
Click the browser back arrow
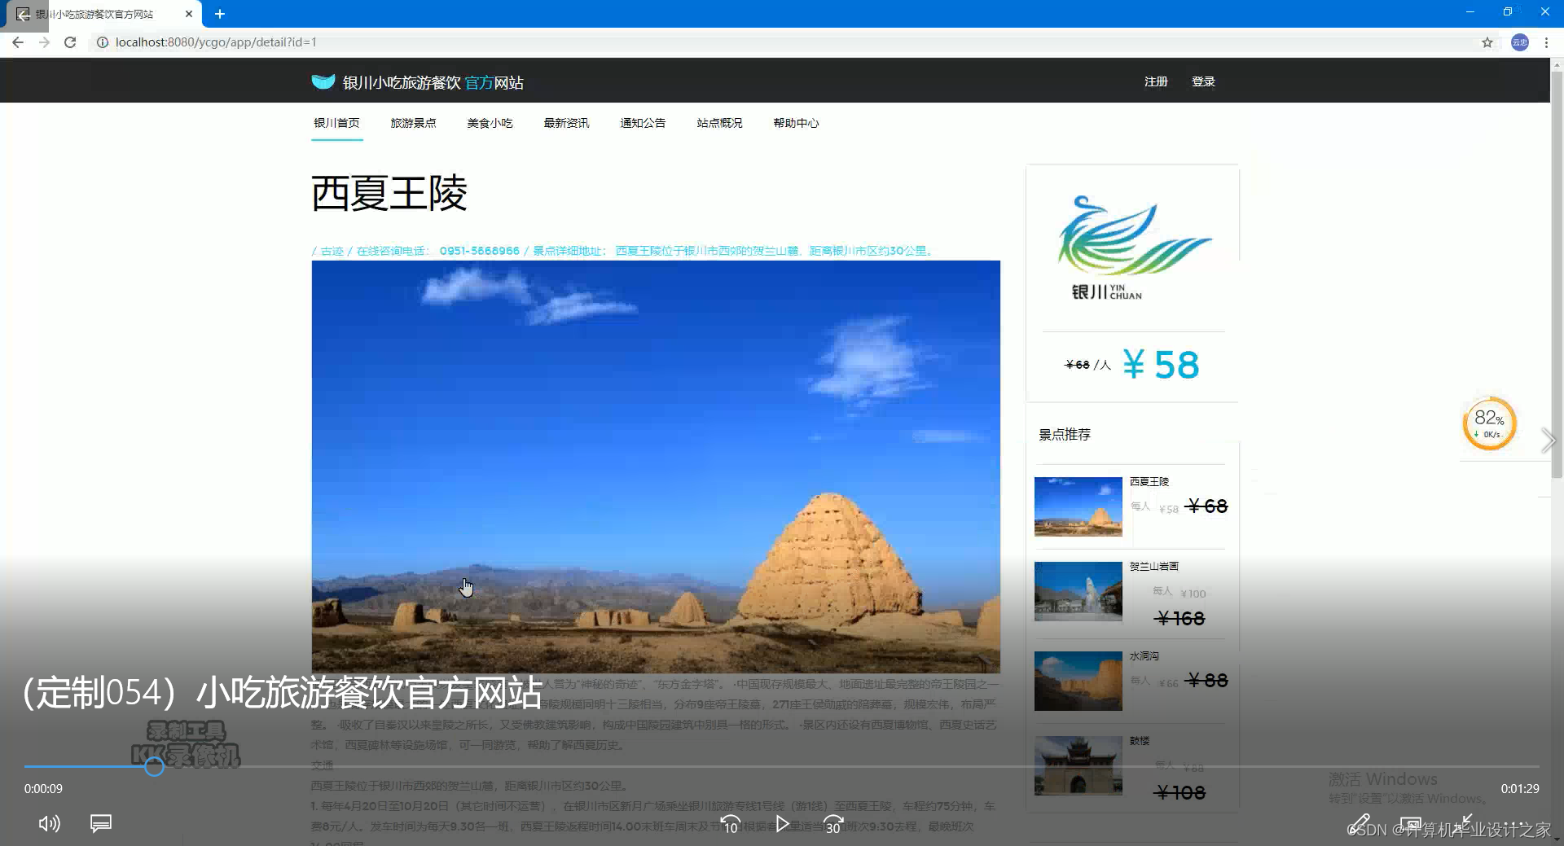(x=18, y=42)
